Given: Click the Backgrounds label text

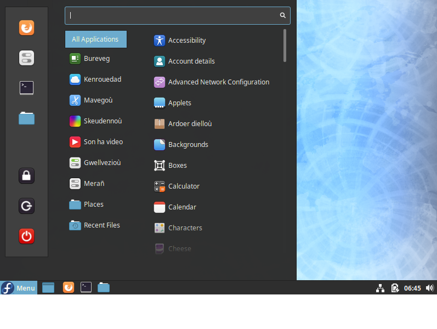Looking at the screenshot, I should [188, 145].
